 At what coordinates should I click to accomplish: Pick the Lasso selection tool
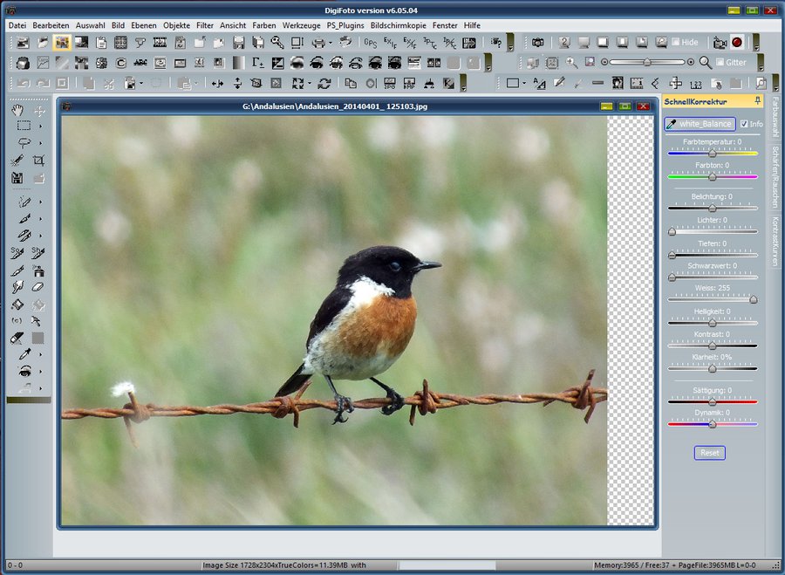(23, 142)
